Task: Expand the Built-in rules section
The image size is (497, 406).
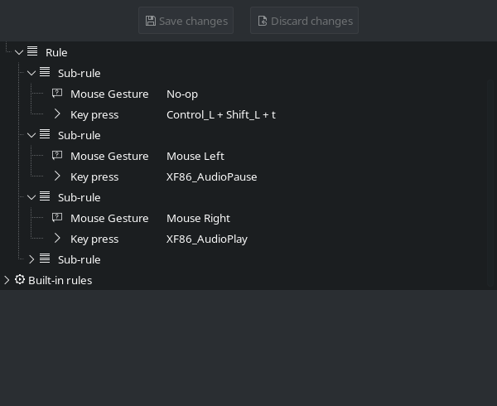Action: (x=7, y=280)
